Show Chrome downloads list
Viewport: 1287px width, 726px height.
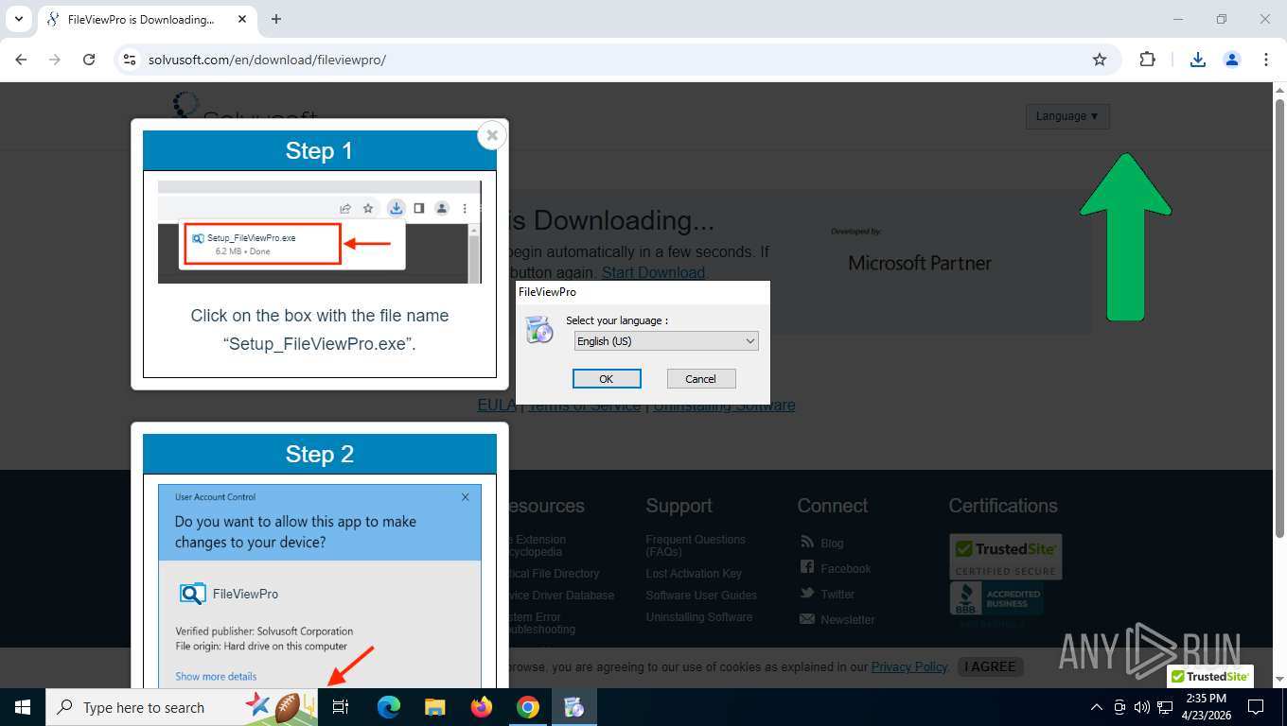click(x=1198, y=60)
